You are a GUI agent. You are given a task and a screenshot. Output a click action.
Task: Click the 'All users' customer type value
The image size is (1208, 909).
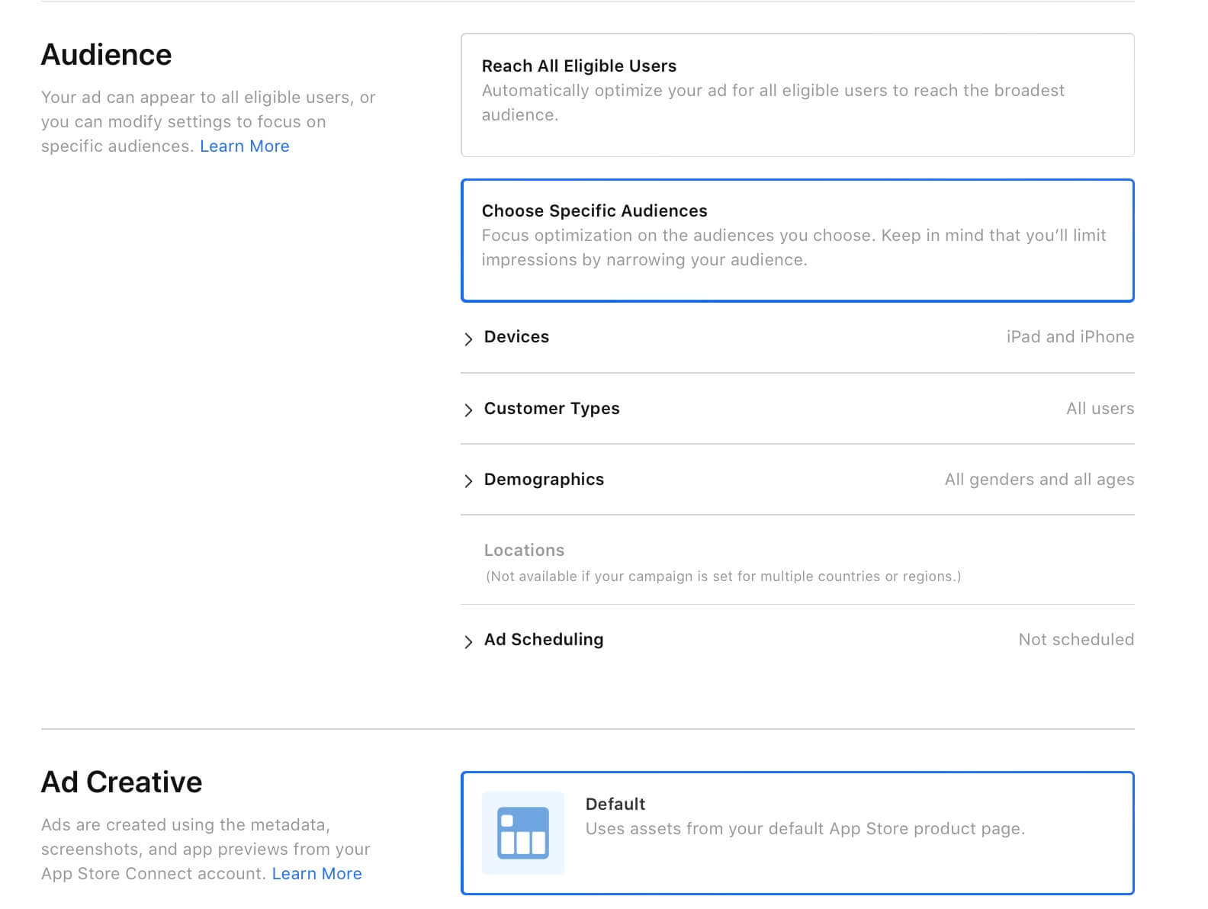tap(1099, 409)
